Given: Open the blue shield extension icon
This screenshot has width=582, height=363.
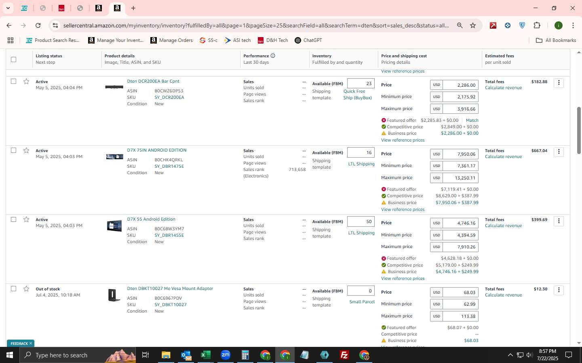Looking at the screenshot, I should (x=522, y=25).
